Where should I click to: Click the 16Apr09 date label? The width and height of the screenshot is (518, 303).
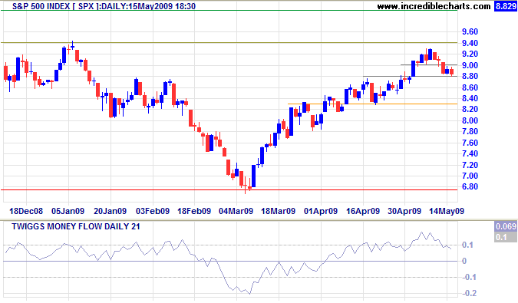coord(363,211)
